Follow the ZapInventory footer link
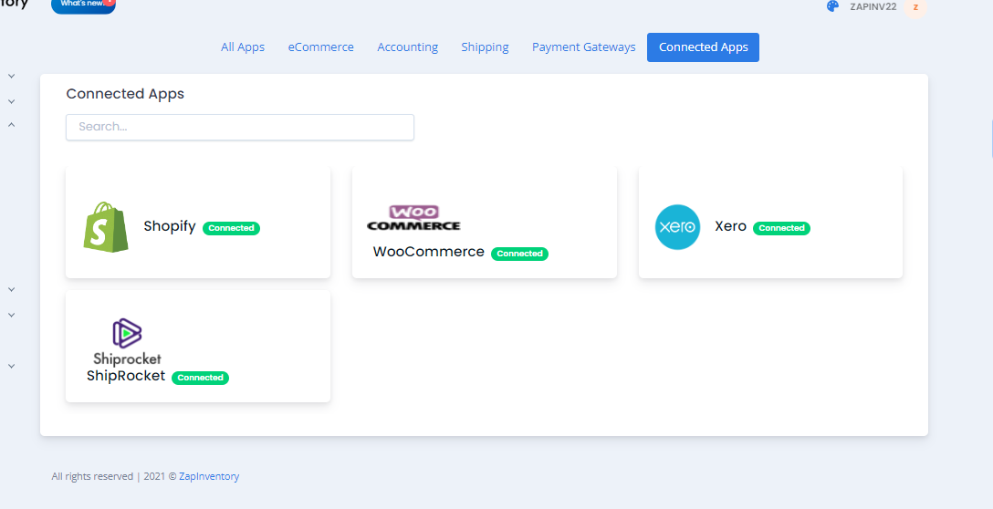The image size is (993, 509). tap(209, 476)
